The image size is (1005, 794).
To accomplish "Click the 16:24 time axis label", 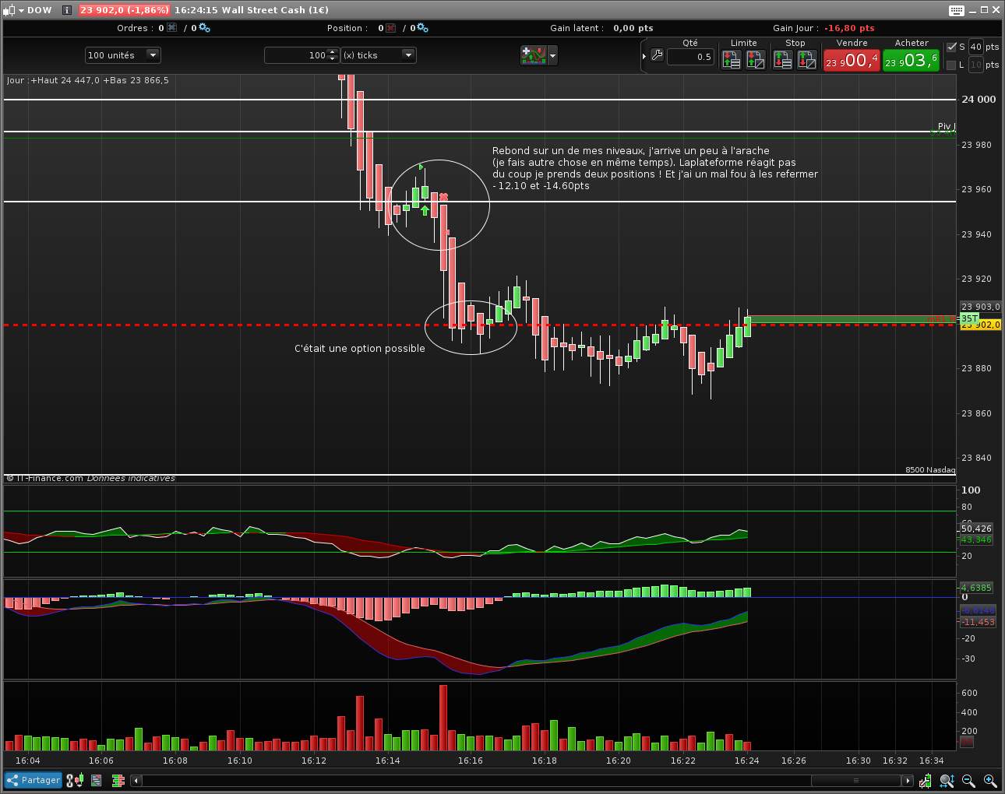I will pyautogui.click(x=747, y=761).
